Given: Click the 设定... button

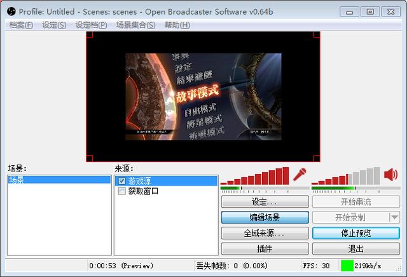Looking at the screenshot, I should pyautogui.click(x=264, y=202).
